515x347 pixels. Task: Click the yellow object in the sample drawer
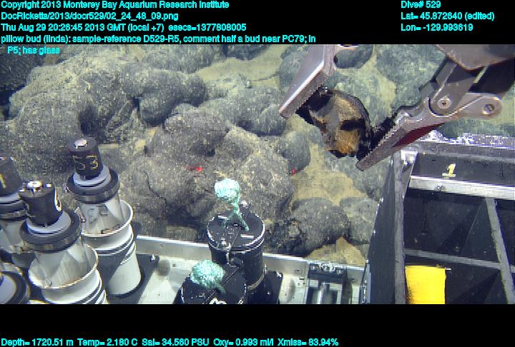tap(426, 284)
